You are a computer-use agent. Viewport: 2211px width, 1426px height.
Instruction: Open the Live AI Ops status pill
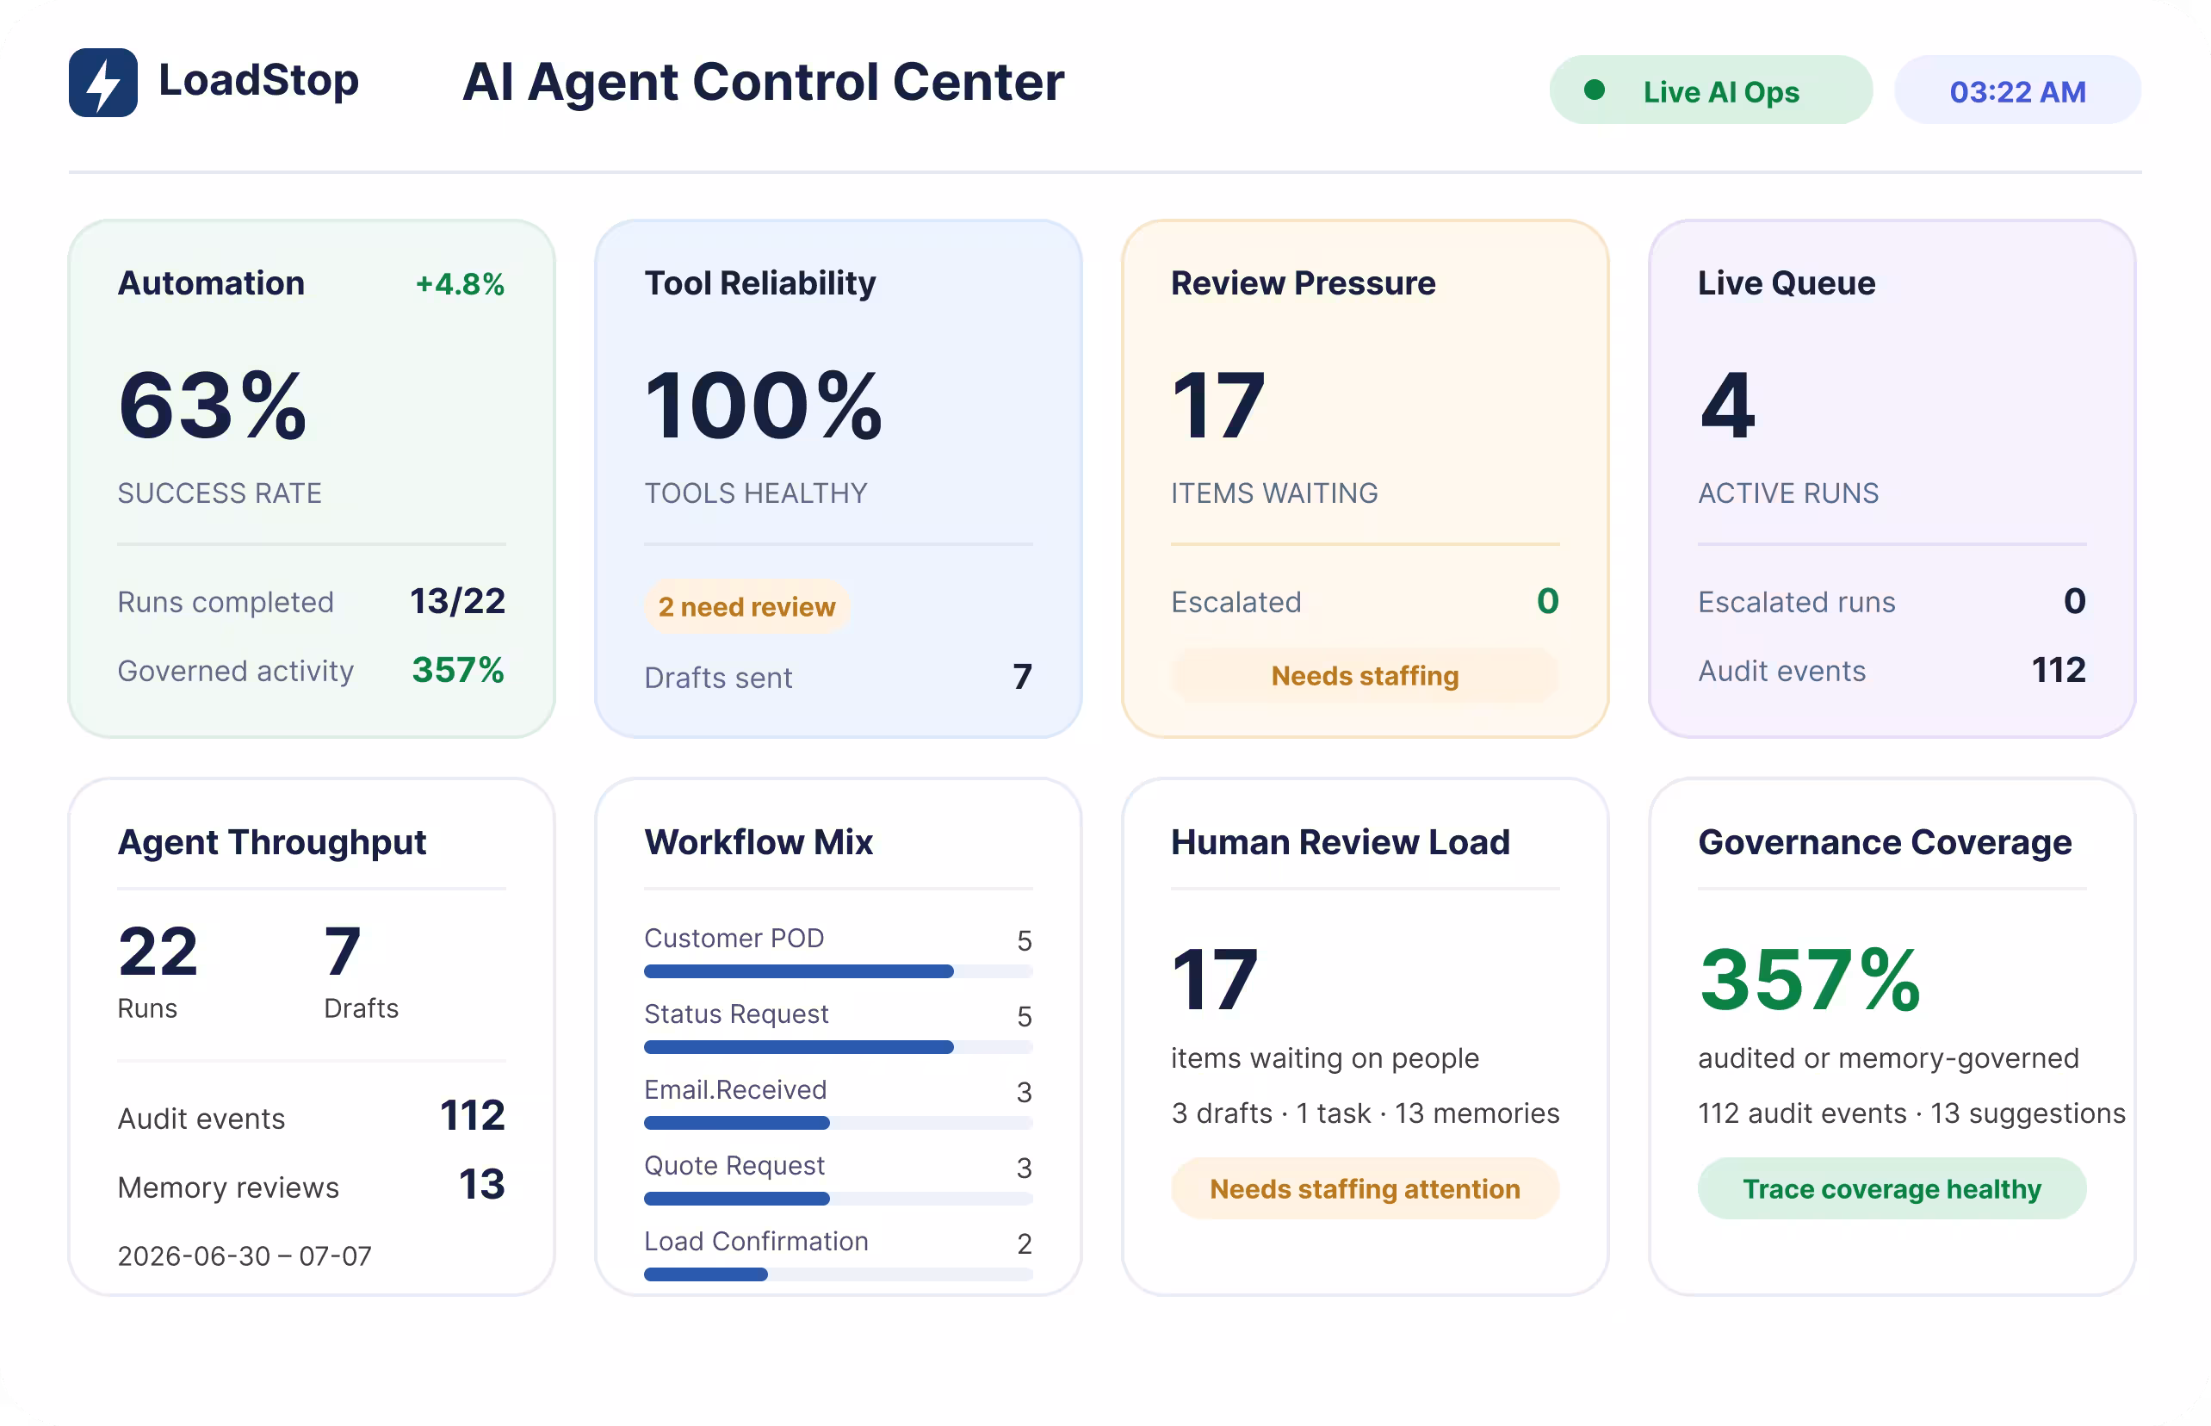[1710, 90]
